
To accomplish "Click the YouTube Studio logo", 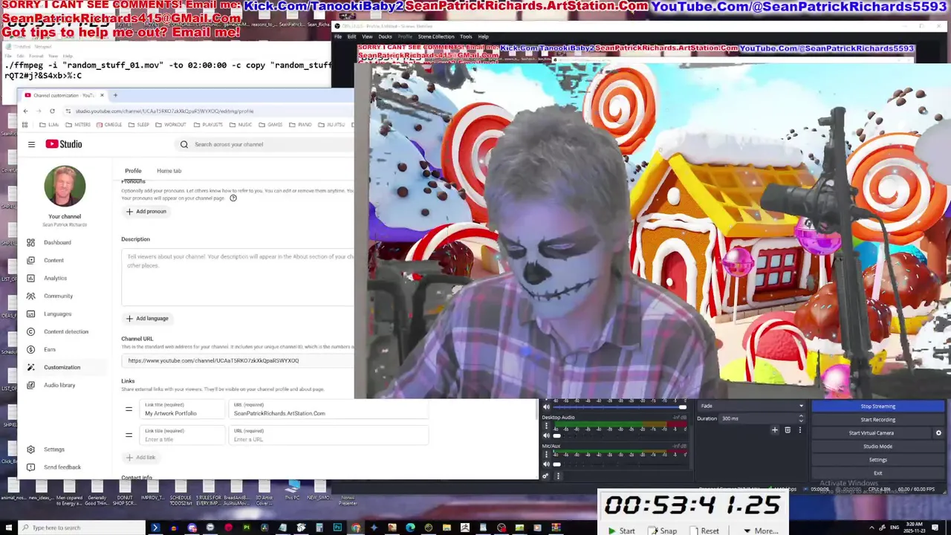I will [64, 144].
